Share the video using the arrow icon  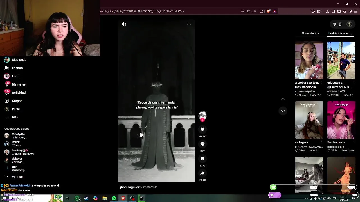tap(202, 173)
